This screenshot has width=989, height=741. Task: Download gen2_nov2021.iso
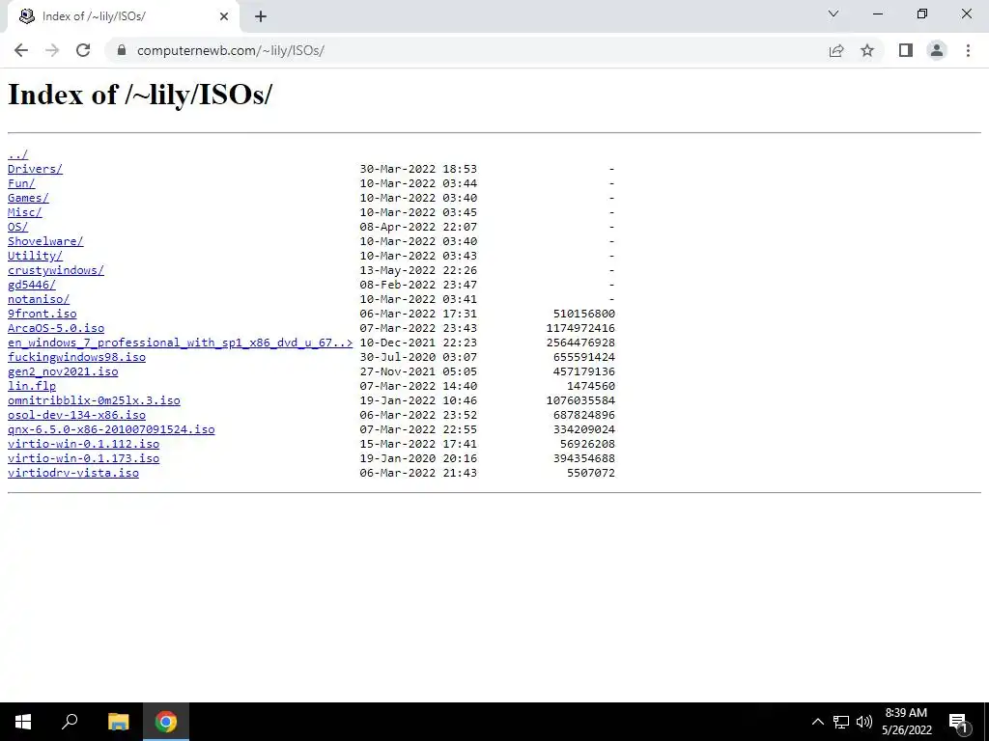click(63, 371)
